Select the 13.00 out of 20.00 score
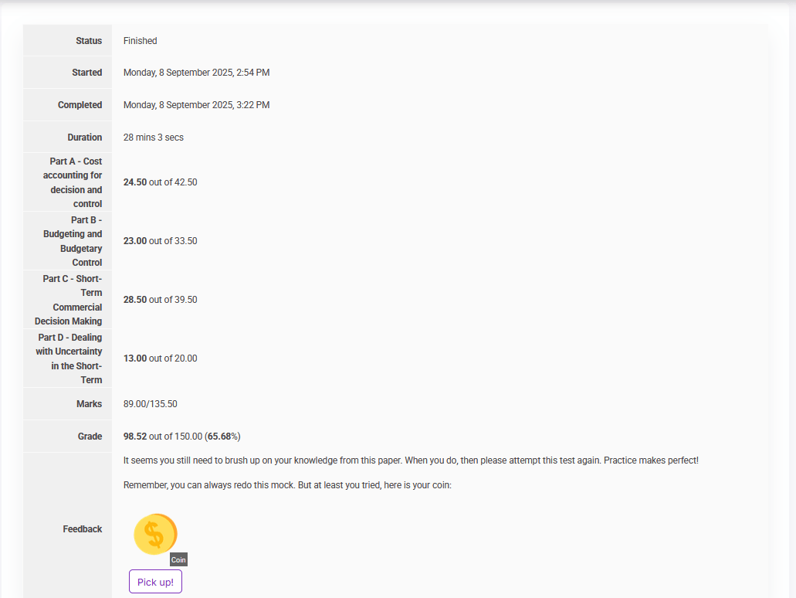796x598 pixels. tap(160, 358)
